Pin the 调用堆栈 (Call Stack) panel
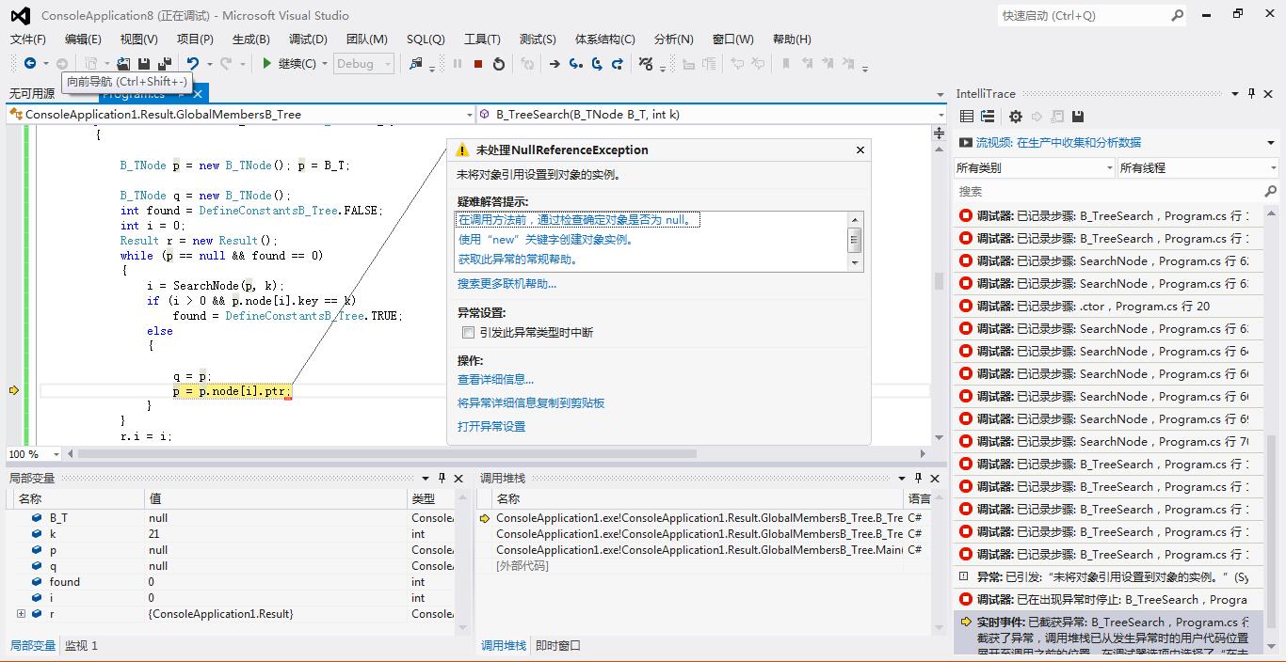This screenshot has height=662, width=1286. pos(918,478)
